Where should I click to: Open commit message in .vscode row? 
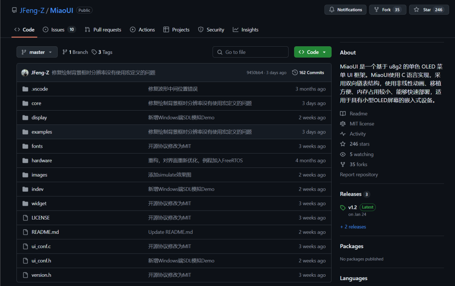click(x=173, y=89)
